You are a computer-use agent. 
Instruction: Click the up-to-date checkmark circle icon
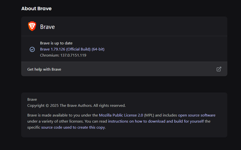tap(32, 49)
